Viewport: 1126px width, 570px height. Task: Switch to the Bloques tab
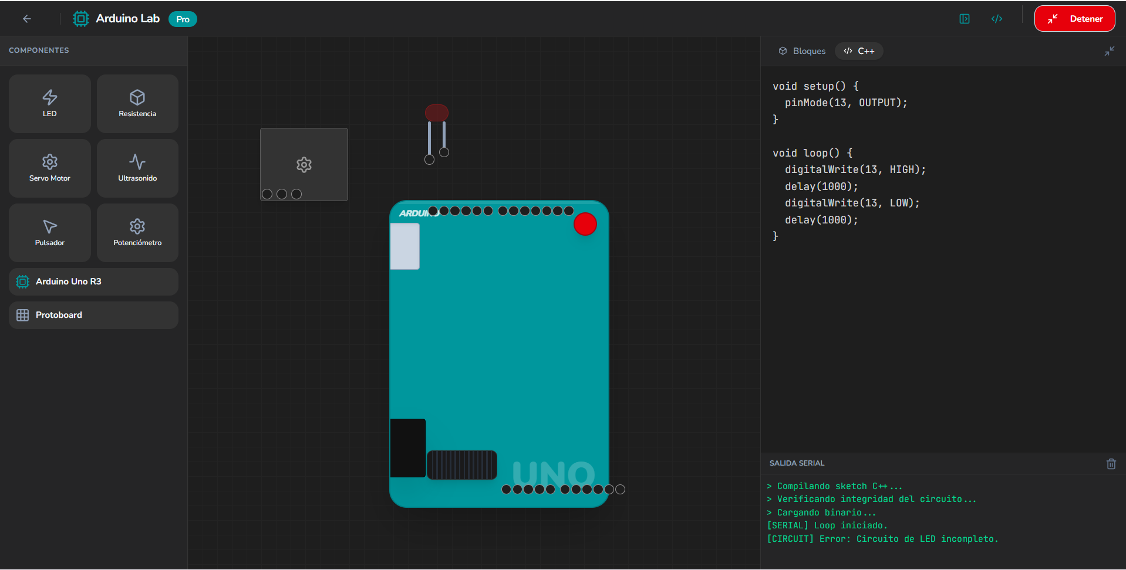point(802,51)
